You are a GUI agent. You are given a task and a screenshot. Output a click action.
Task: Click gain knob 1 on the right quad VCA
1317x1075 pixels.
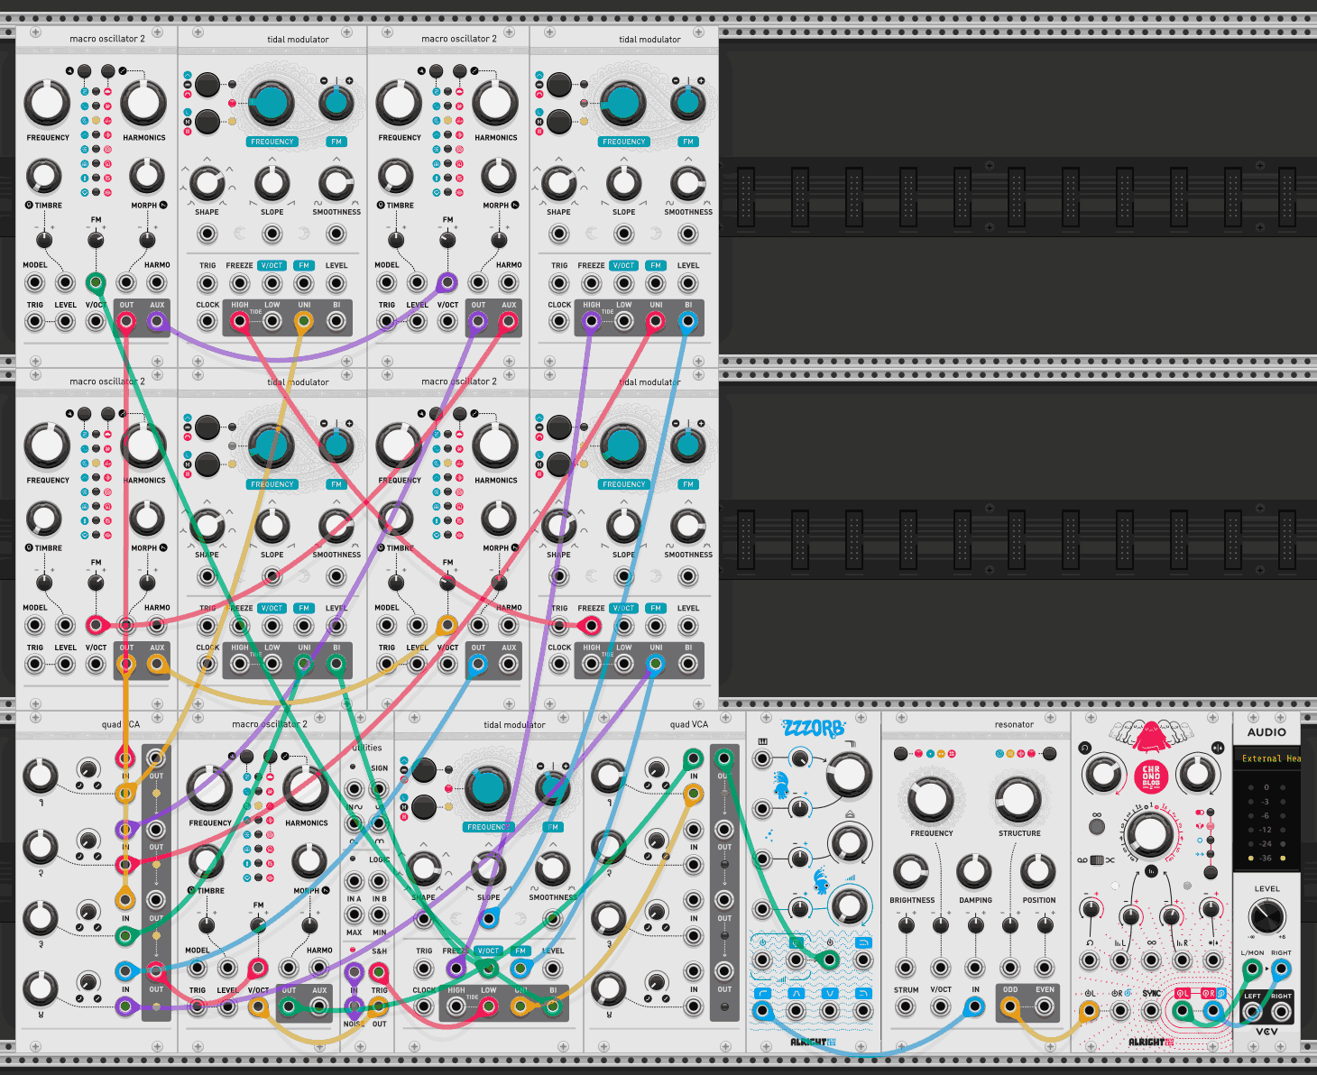point(608,775)
